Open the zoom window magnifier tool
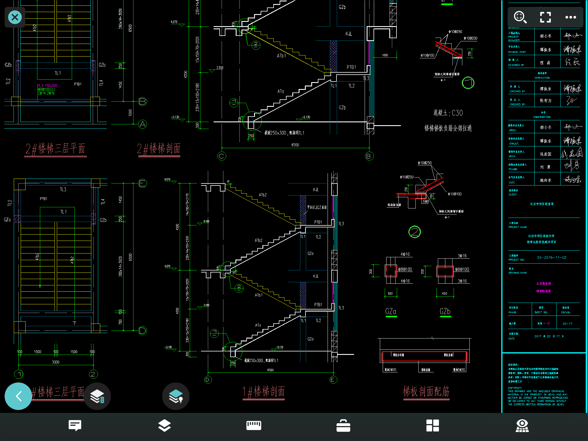Viewport: 588px width, 441px height. tap(520, 17)
